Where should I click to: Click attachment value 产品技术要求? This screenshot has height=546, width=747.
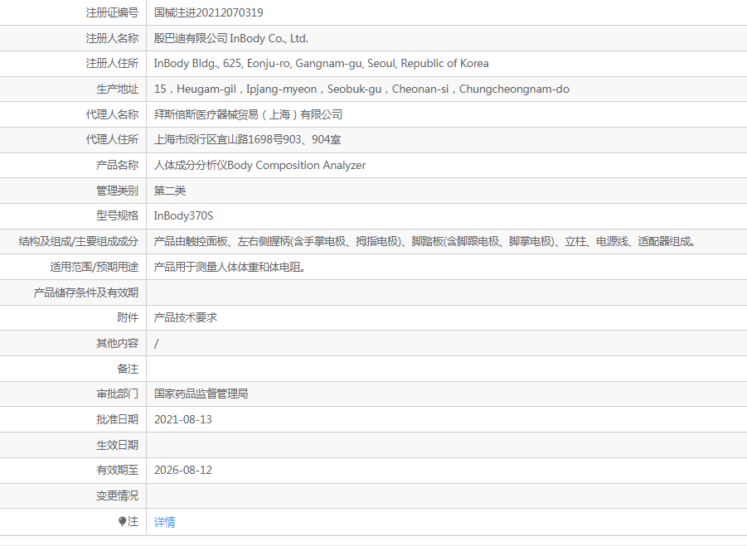(x=186, y=317)
